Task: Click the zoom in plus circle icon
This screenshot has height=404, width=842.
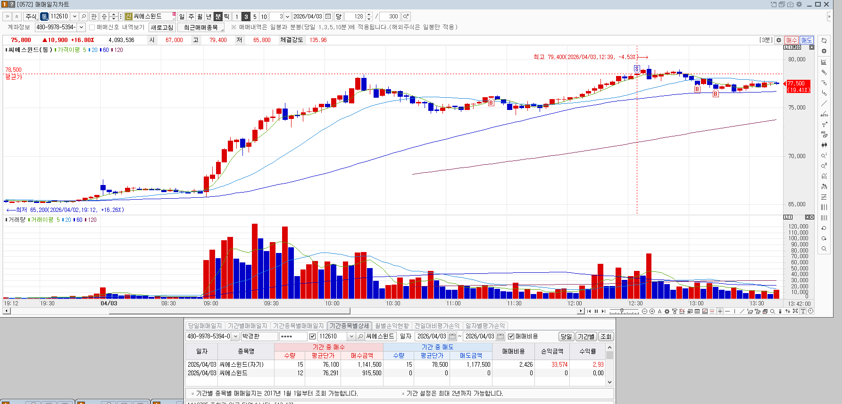Action: coord(652,311)
